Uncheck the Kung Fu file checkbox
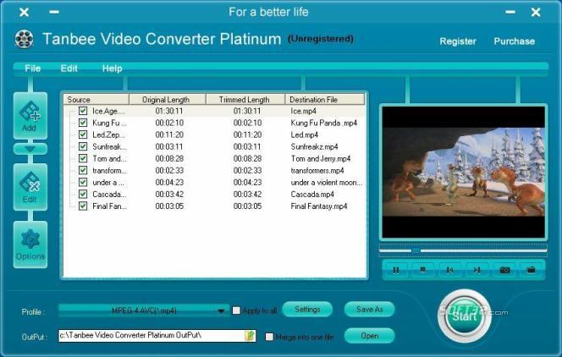562x357 pixels. [x=83, y=123]
